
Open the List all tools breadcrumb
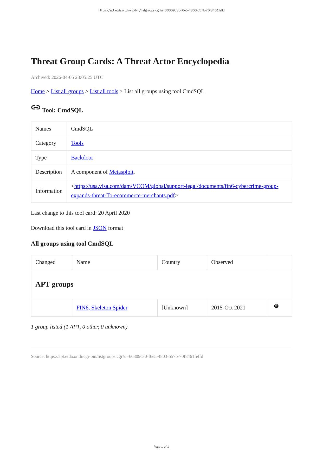coord(104,91)
